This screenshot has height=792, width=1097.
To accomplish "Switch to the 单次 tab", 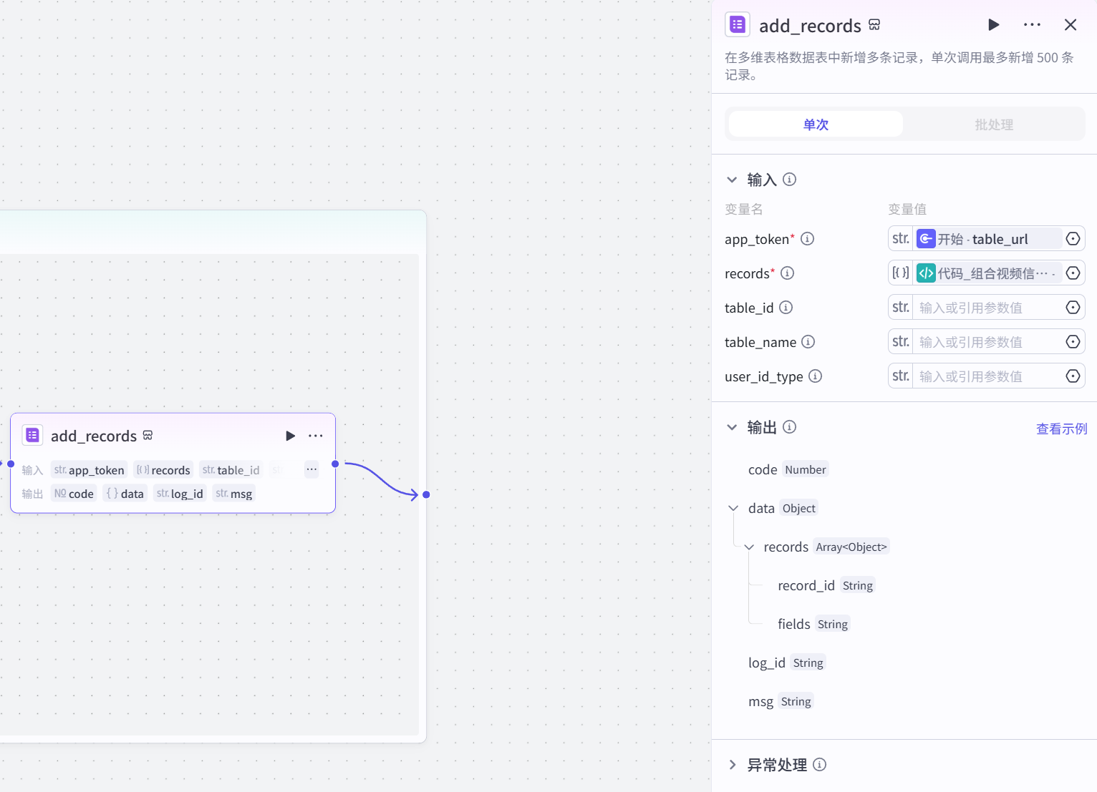I will click(816, 124).
